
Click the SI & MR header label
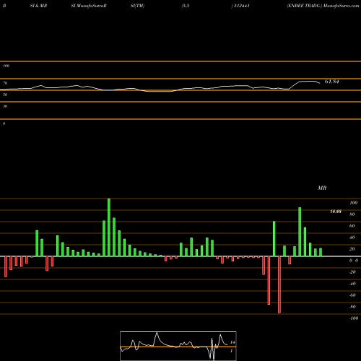coord(38,6)
